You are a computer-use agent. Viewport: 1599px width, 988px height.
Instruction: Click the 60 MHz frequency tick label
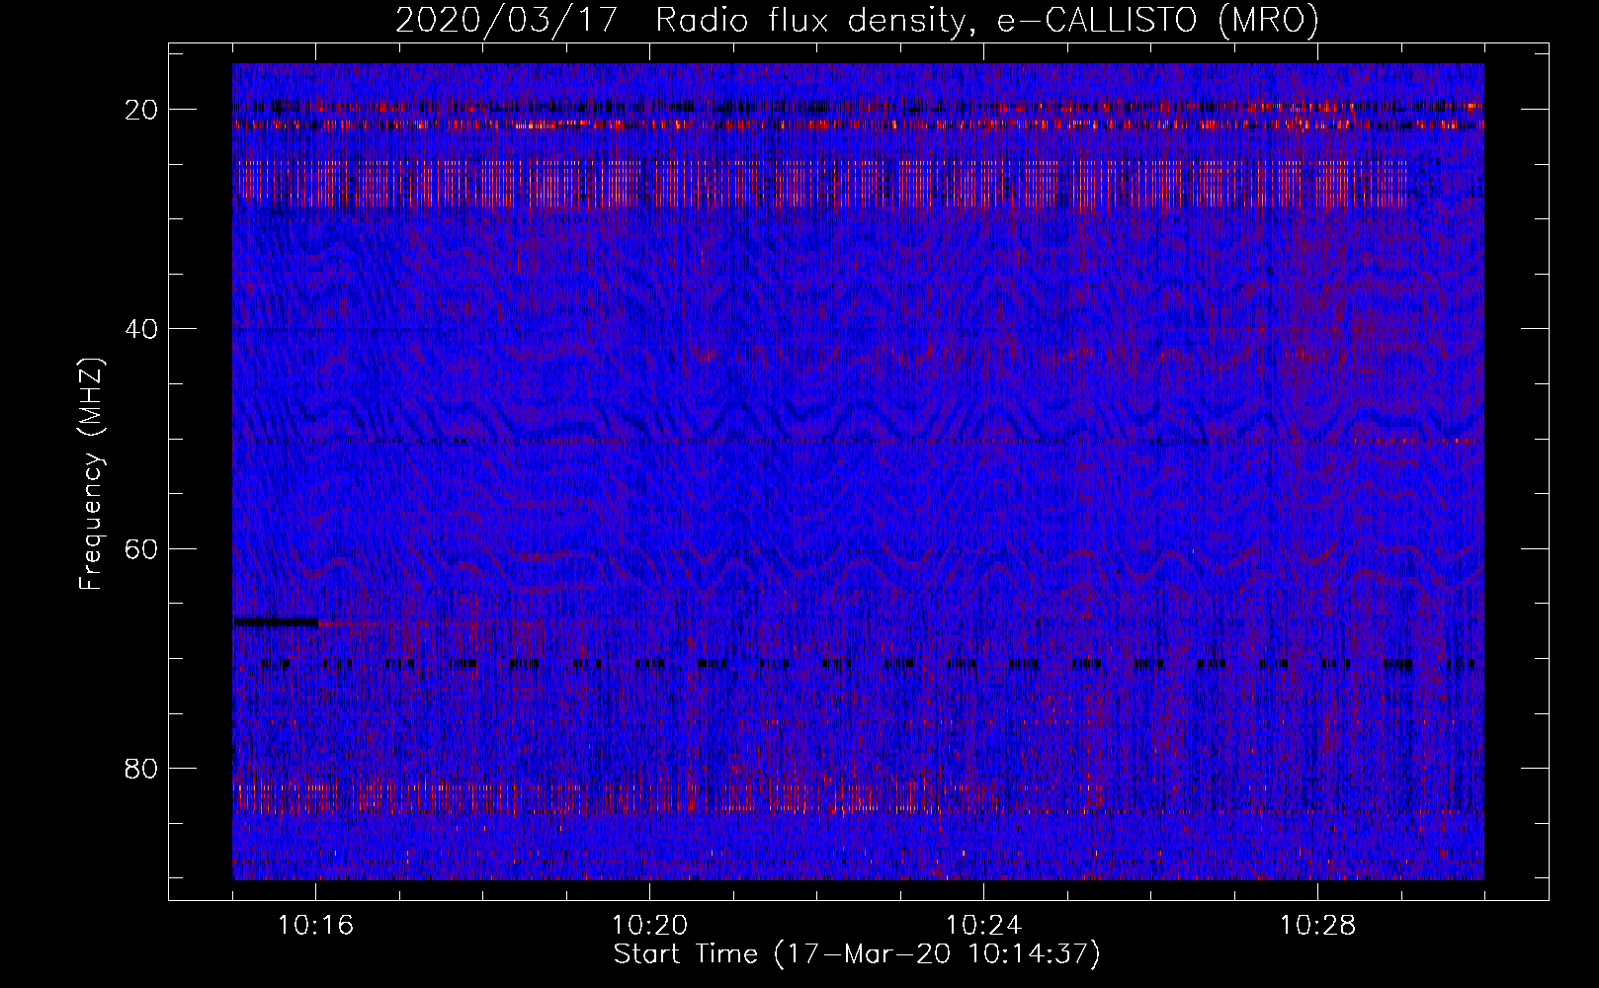pos(142,548)
